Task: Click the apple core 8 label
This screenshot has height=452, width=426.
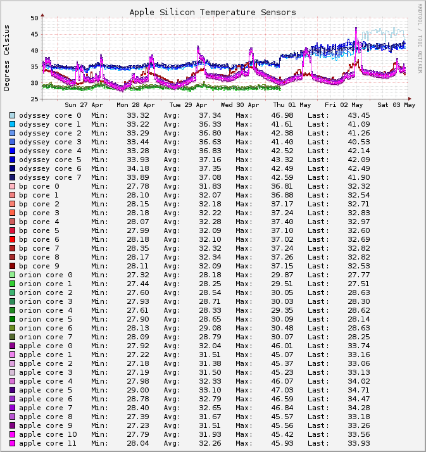Action: pos(46,417)
